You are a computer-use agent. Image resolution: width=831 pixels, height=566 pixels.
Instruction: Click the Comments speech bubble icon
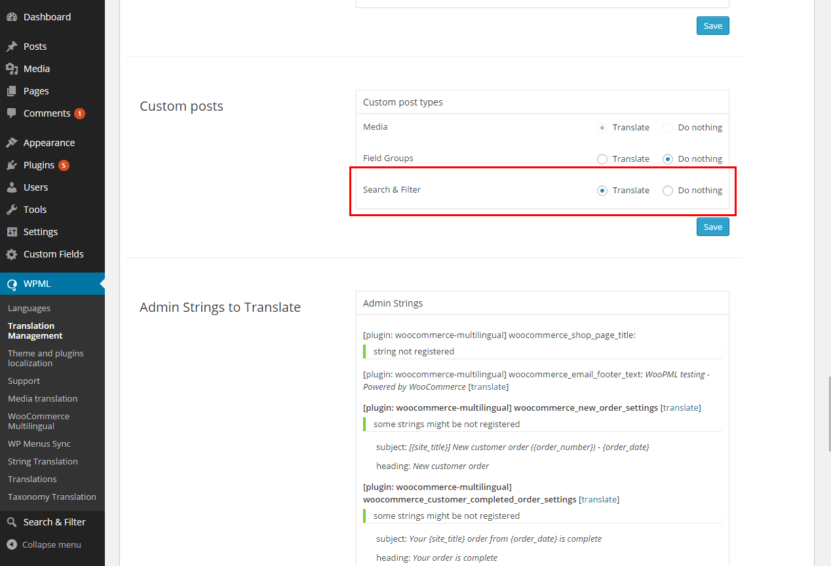tap(12, 113)
